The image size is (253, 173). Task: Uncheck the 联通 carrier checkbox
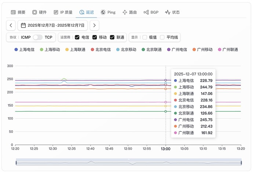pos(112,37)
